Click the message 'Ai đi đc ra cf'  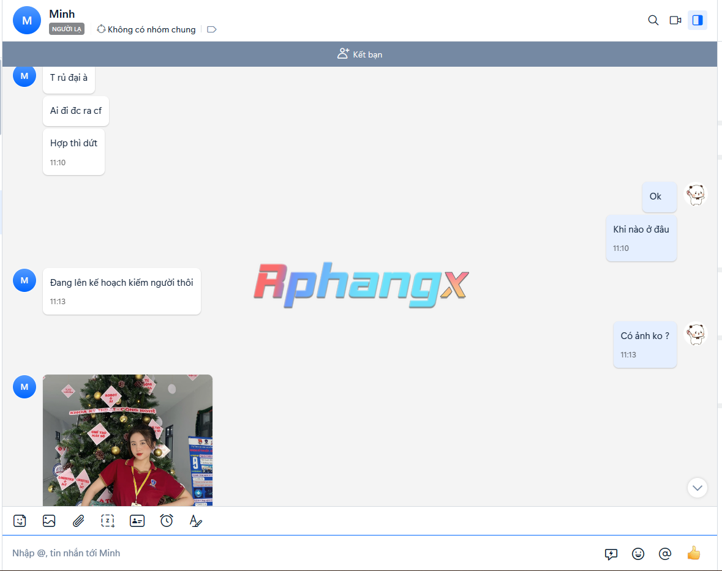(x=76, y=111)
